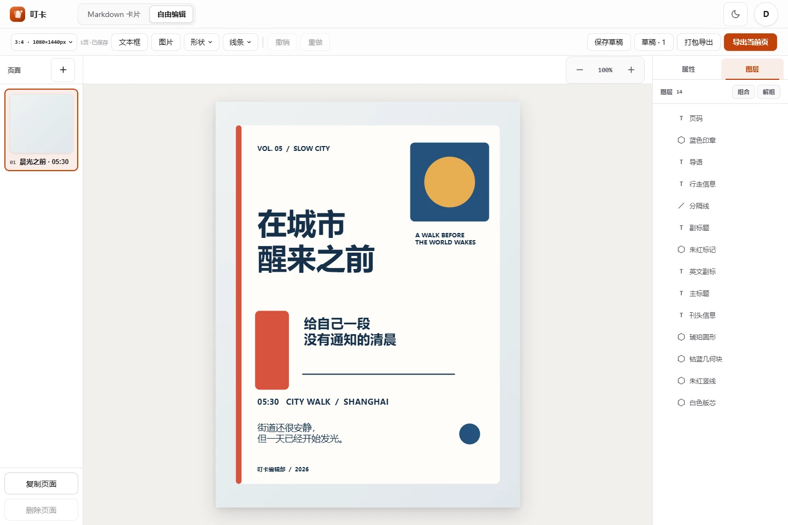Select the 英文副标 layer row
The width and height of the screenshot is (788, 525).
[720, 271]
